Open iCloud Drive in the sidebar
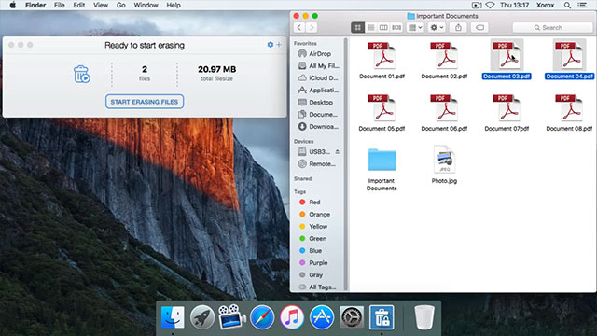Image resolution: width=597 pixels, height=336 pixels. coord(318,78)
